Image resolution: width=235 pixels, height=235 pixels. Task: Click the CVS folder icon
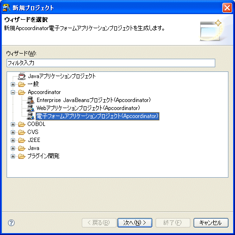[x=22, y=132]
